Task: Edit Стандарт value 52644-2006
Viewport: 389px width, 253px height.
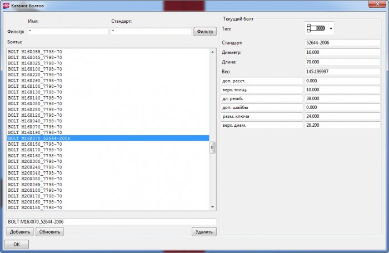Action: 342,42
